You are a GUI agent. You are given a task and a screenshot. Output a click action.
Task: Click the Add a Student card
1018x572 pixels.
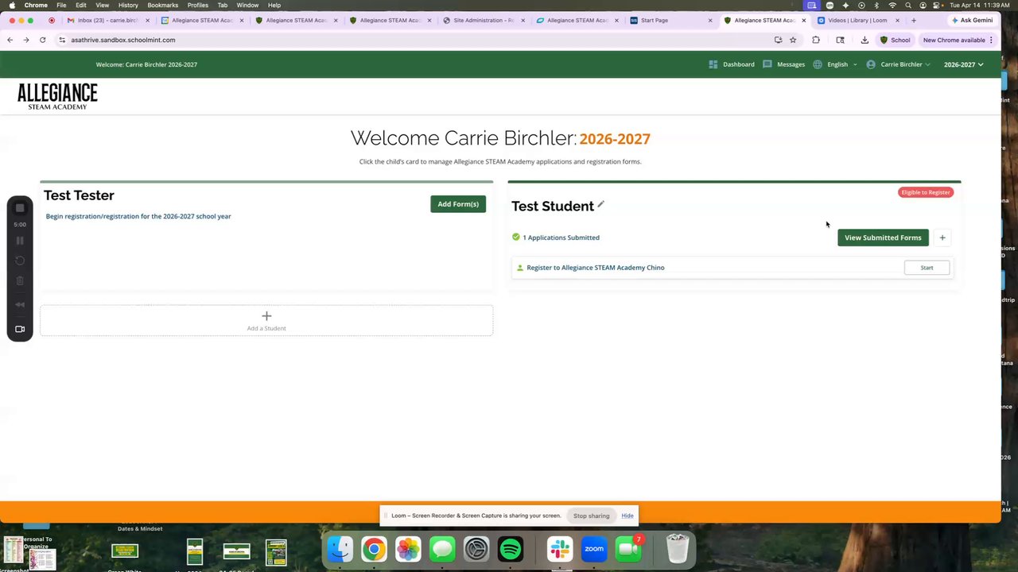point(266,320)
